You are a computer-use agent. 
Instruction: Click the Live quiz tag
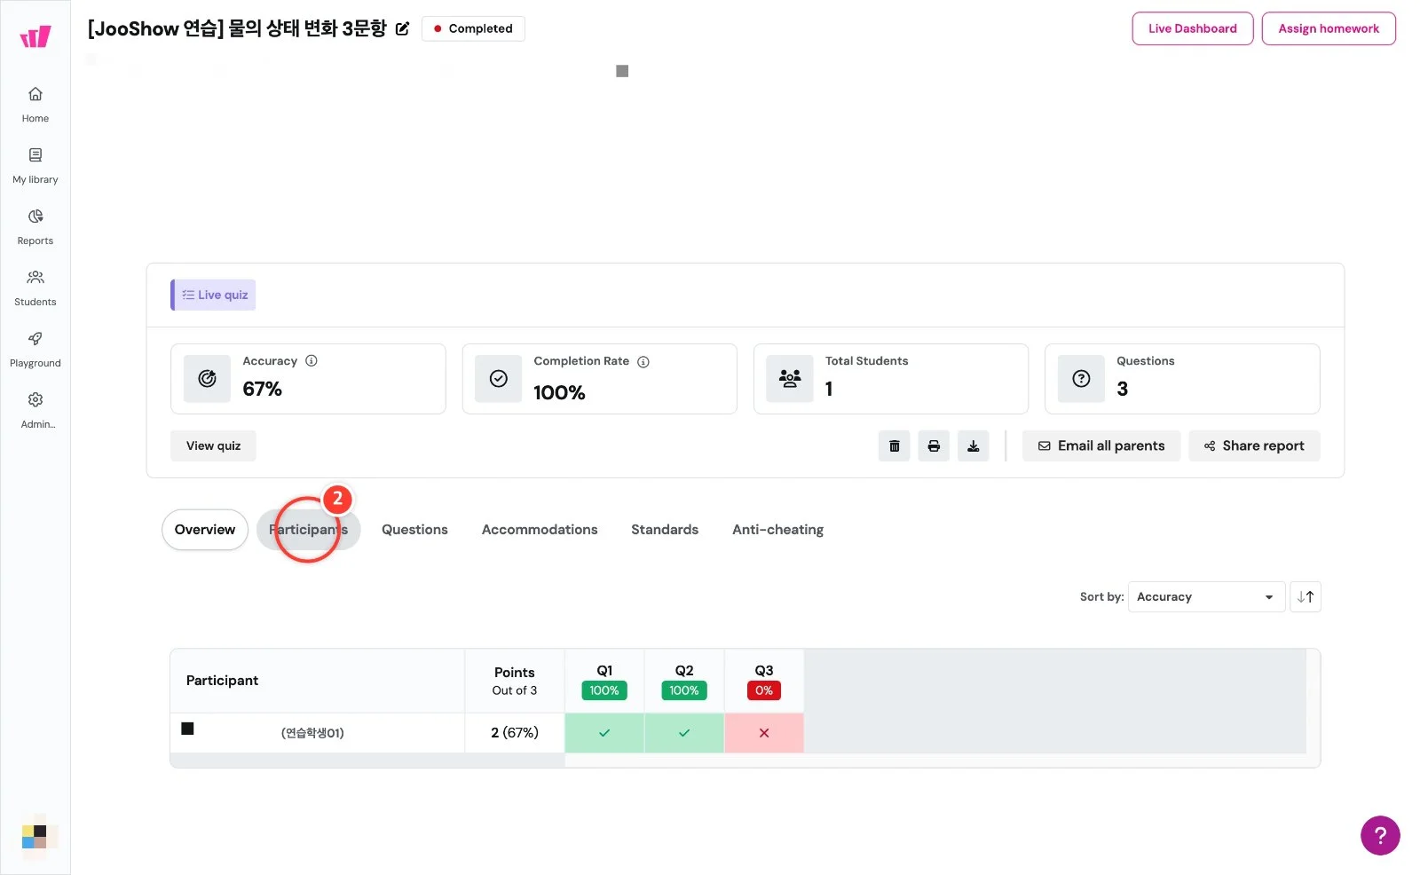[213, 295]
